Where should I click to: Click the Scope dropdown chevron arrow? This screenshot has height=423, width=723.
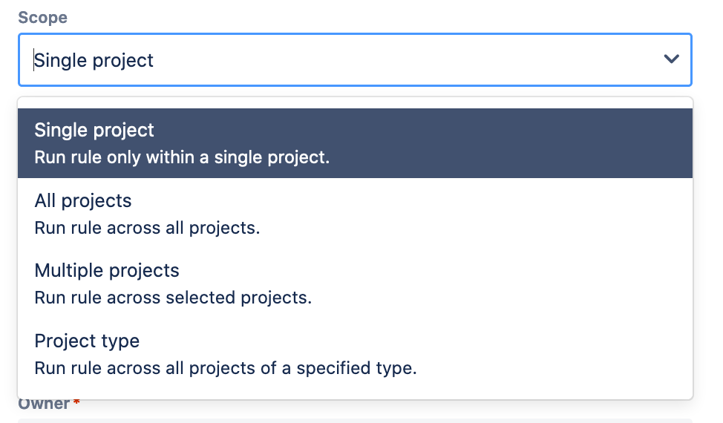click(x=671, y=59)
